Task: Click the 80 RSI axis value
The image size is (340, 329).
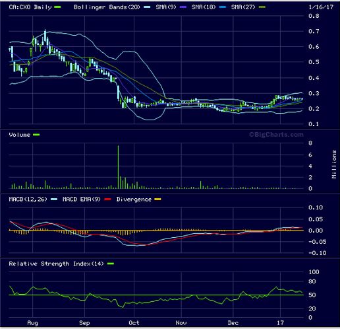Action: click(312, 281)
